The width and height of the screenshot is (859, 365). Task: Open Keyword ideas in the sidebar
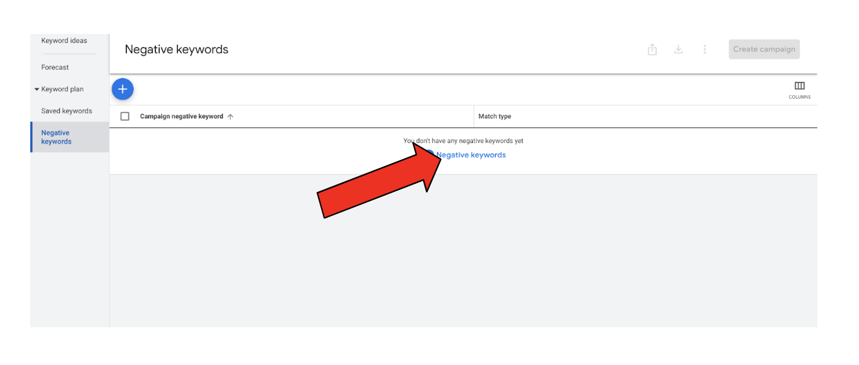pyautogui.click(x=64, y=41)
